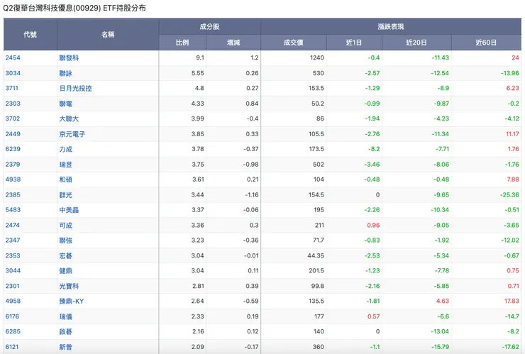The image size is (525, 354).
Task: Open stock code link 2347
Action: click(x=13, y=240)
